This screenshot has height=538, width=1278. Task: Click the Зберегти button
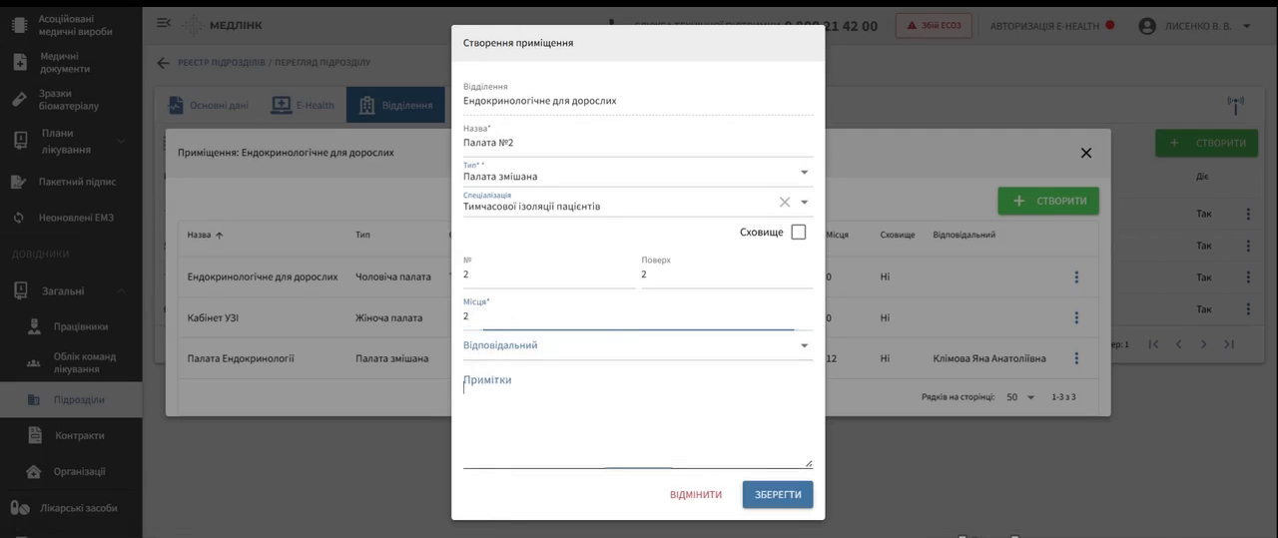(778, 494)
